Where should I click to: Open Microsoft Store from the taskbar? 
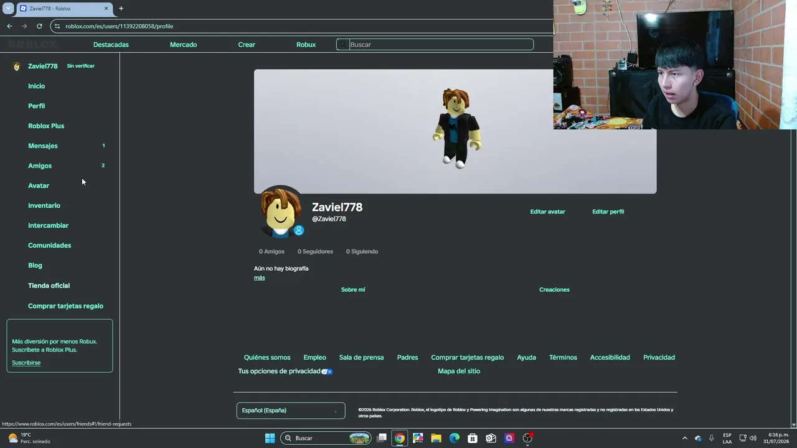(473, 438)
